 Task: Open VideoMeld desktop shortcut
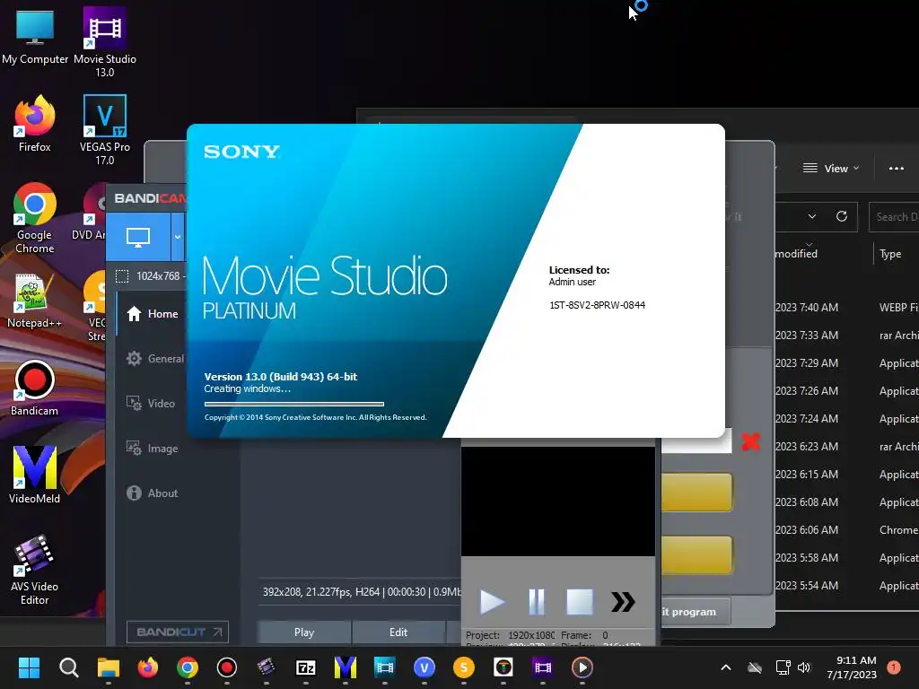point(35,475)
